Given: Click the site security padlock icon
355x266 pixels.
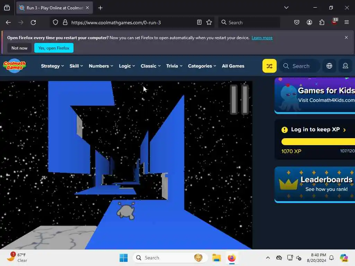Looking at the screenshot, I should [65, 23].
